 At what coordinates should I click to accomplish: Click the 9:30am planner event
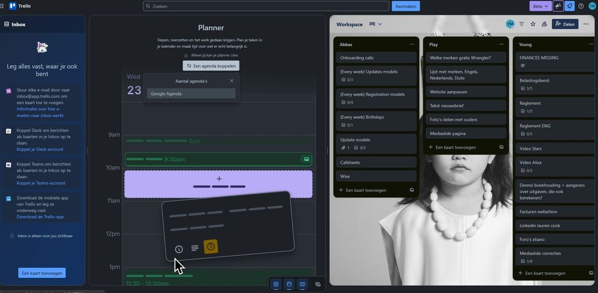pos(218,159)
